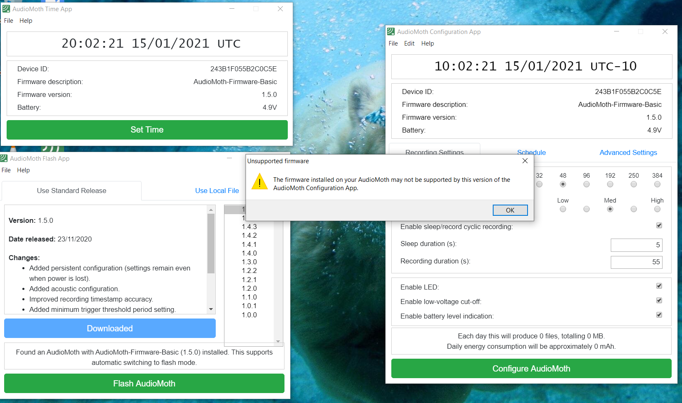This screenshot has width=682, height=403.
Task: Click Set Time in the Time App
Action: (147, 130)
